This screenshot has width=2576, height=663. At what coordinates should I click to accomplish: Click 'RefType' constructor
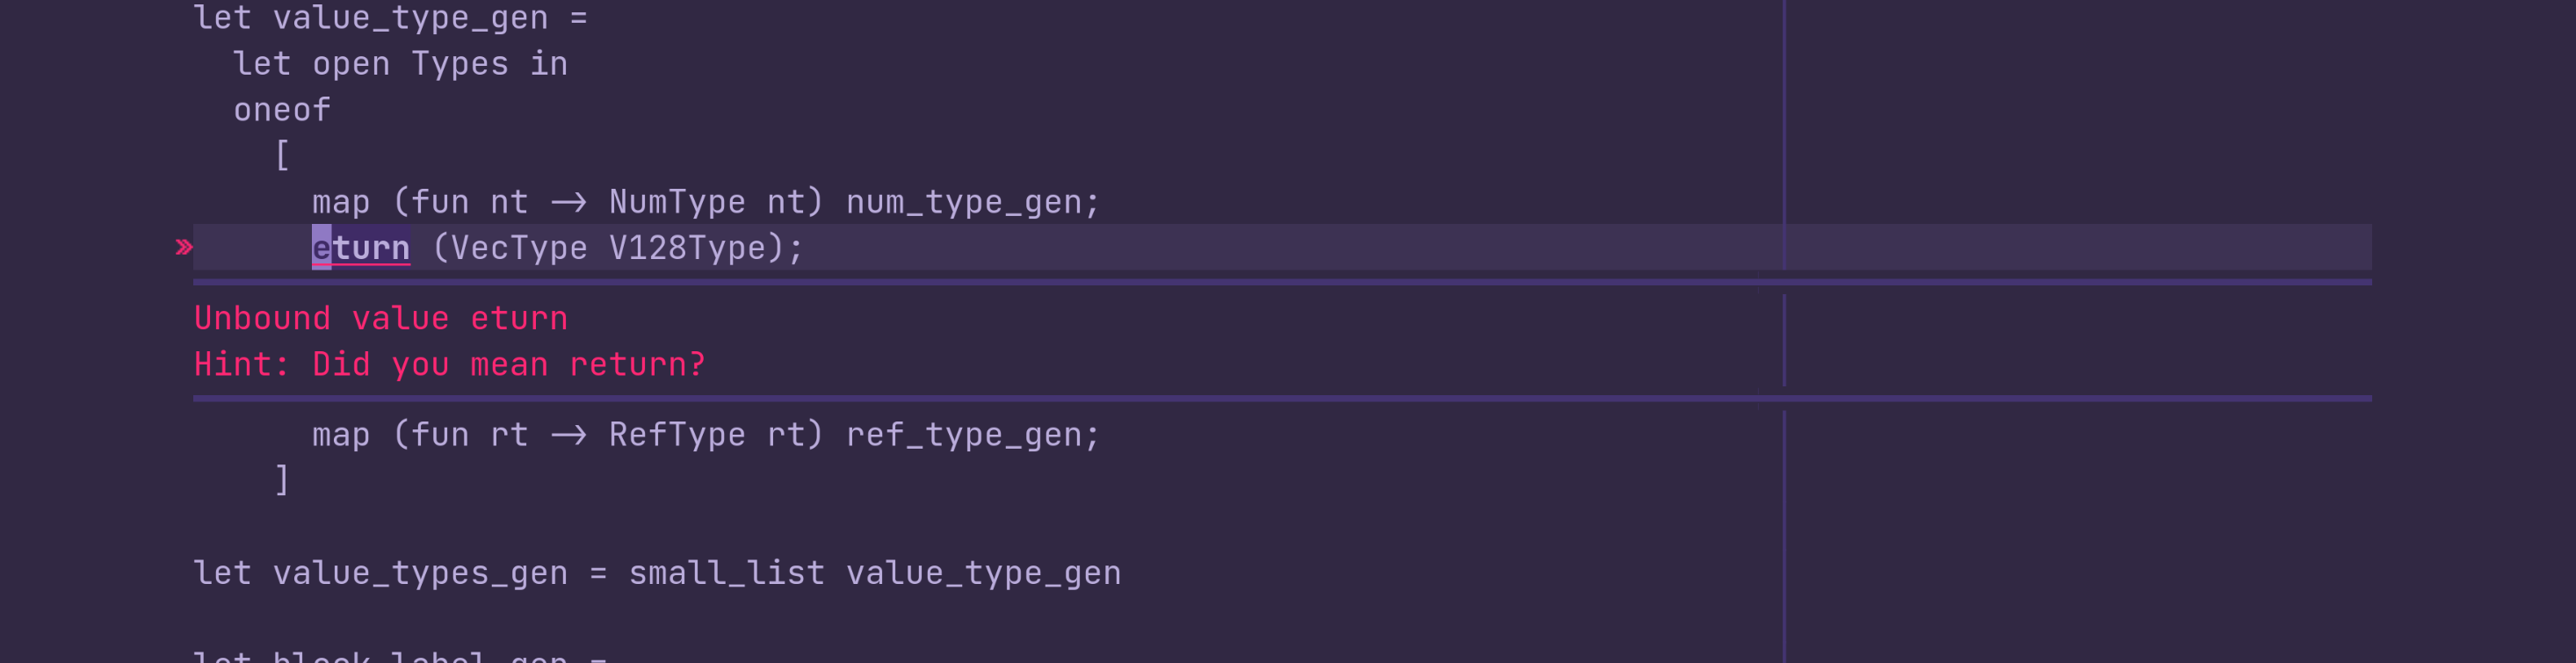click(677, 434)
